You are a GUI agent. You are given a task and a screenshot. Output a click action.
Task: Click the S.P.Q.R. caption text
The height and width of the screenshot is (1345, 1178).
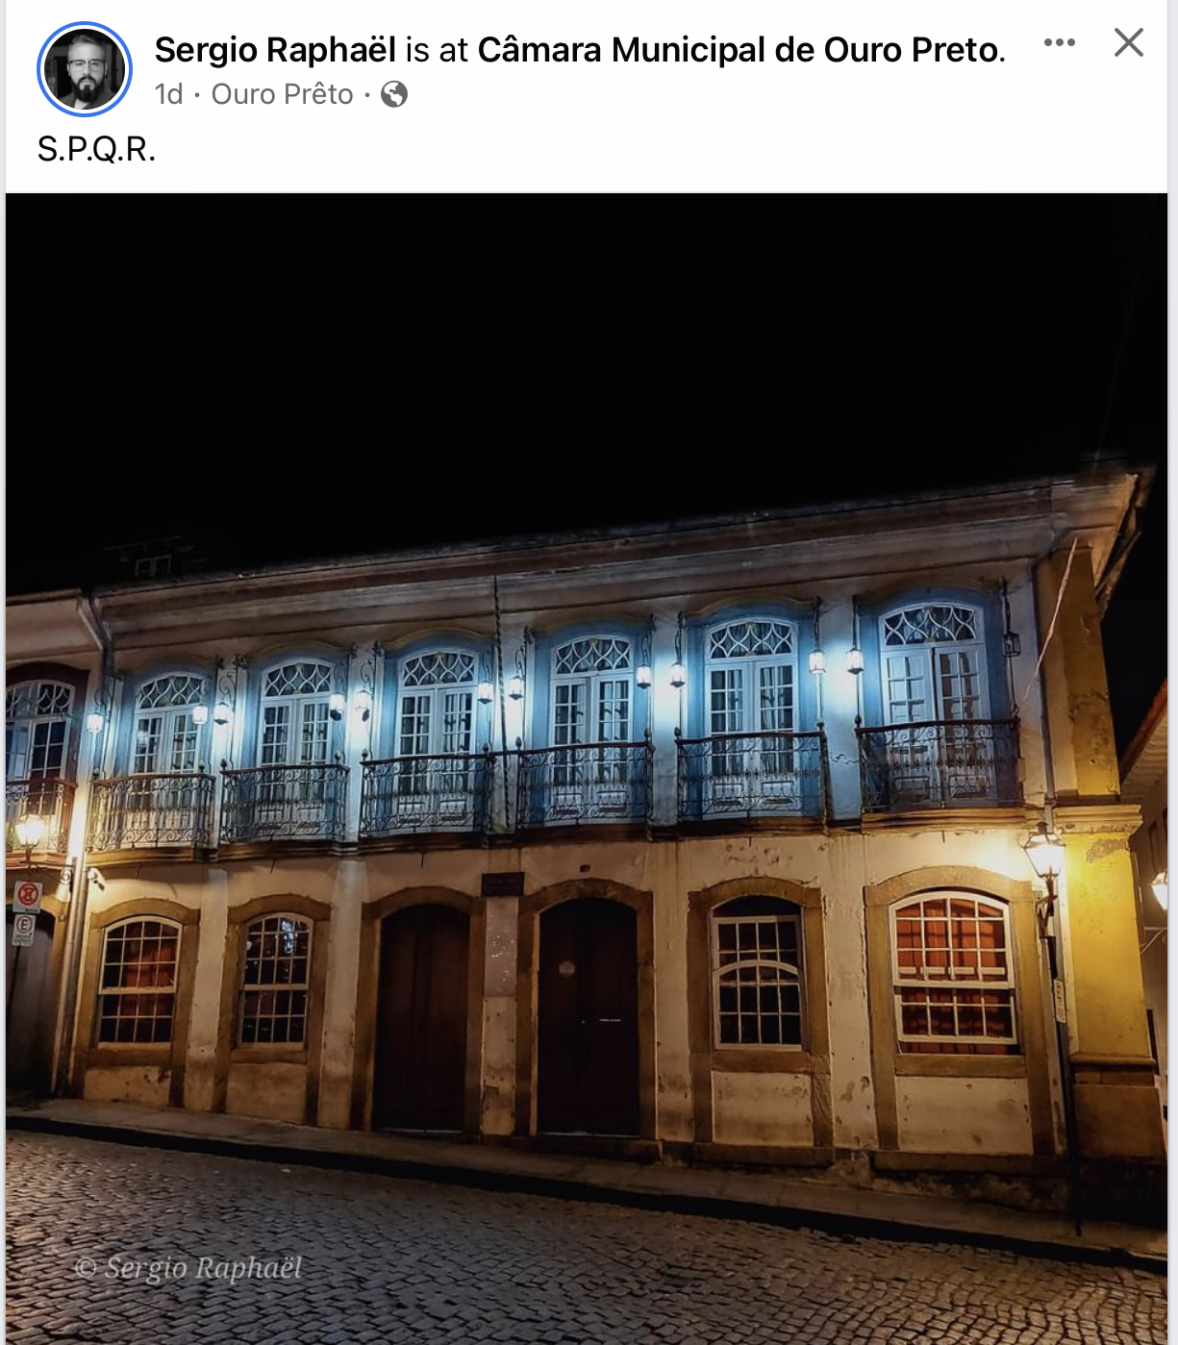[x=96, y=149]
